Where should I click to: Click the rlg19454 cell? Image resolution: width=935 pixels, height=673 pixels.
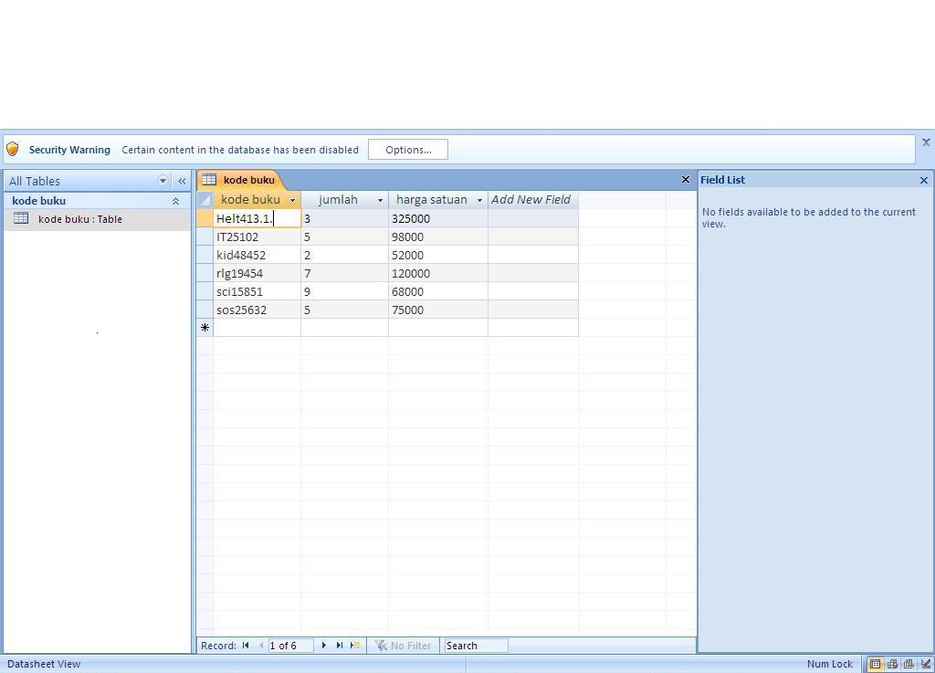[257, 273]
